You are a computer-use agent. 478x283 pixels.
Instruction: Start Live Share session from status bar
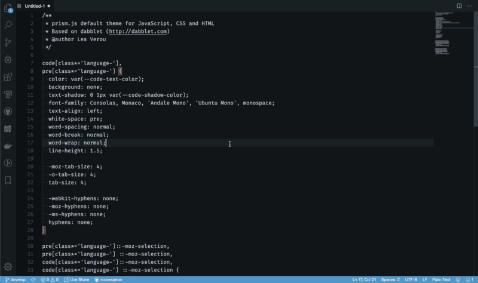pyautogui.click(x=76, y=279)
